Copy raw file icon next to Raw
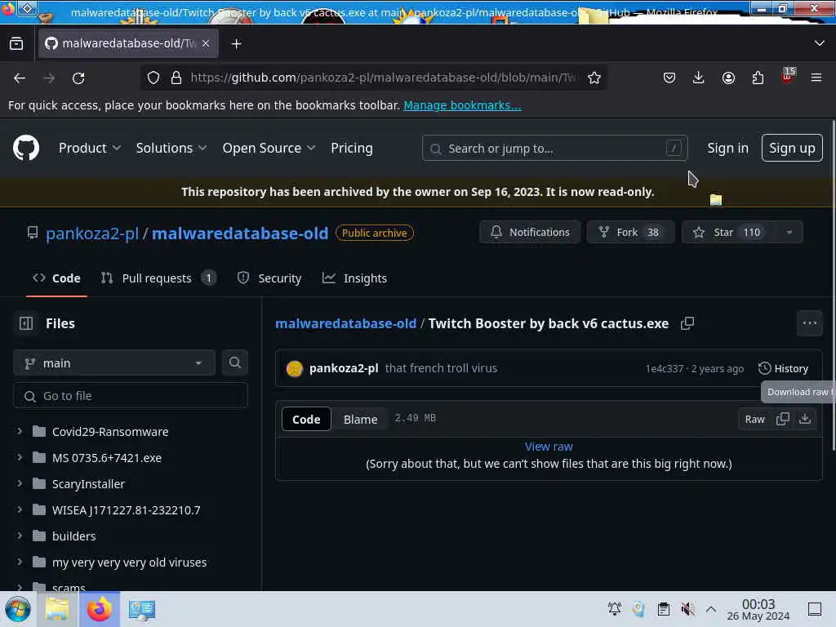The width and height of the screenshot is (836, 627). (783, 419)
